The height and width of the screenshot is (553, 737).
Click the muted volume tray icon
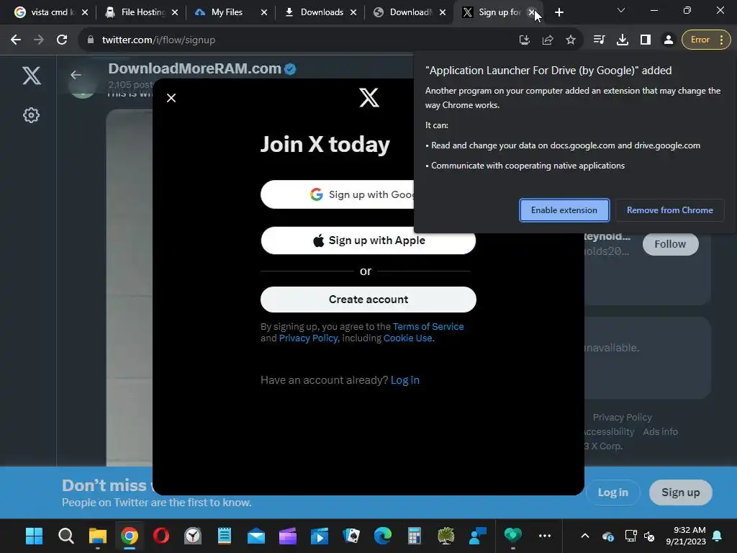point(649,536)
